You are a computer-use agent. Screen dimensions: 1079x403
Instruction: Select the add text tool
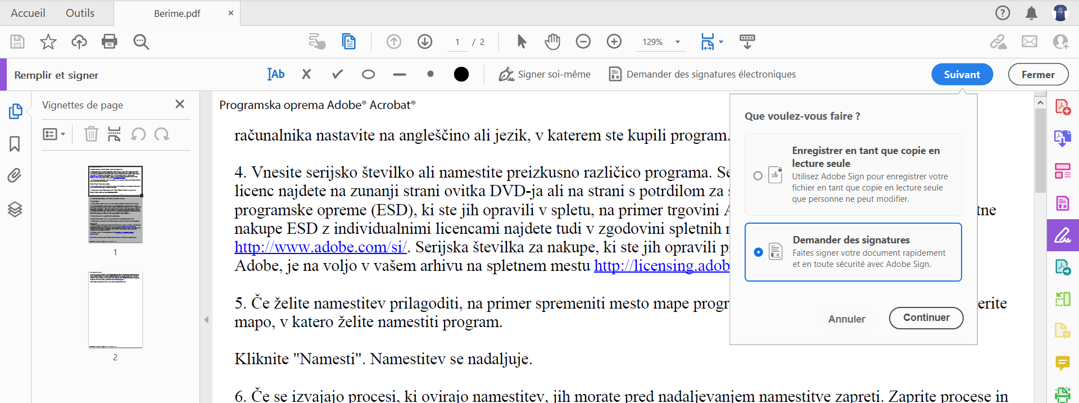[276, 74]
